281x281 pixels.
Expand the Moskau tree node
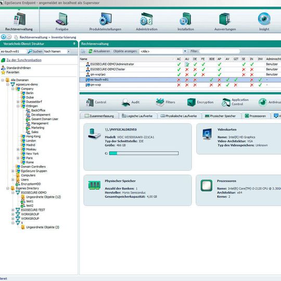pos(18,149)
